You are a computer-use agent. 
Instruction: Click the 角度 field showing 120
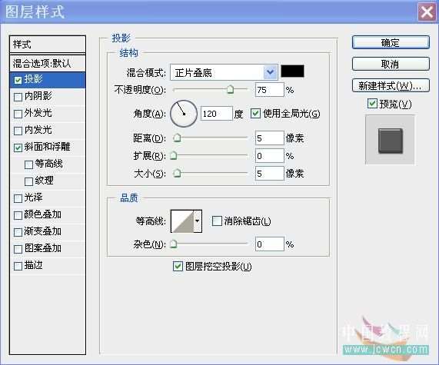point(216,114)
